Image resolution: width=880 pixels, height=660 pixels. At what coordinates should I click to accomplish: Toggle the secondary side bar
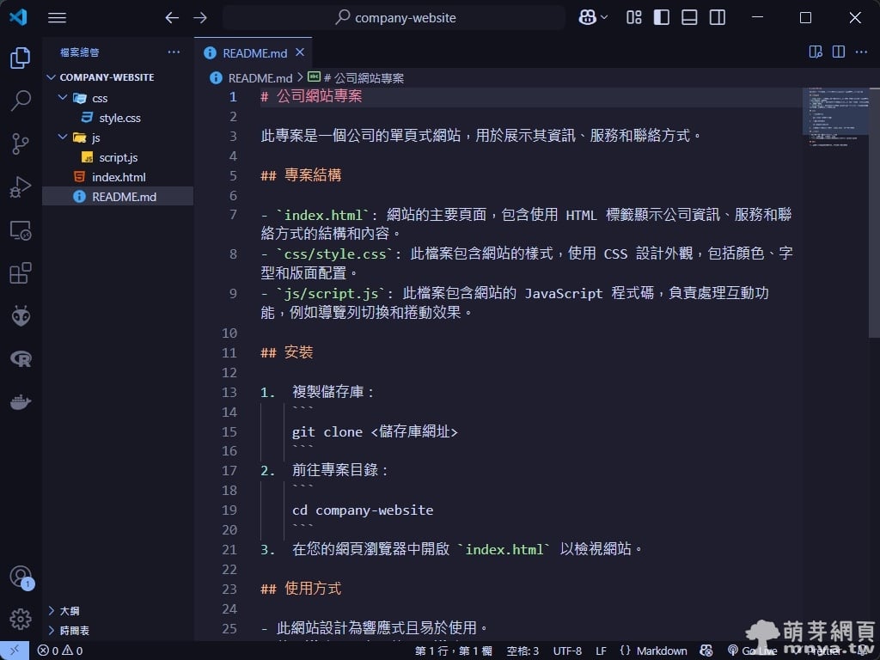click(718, 17)
